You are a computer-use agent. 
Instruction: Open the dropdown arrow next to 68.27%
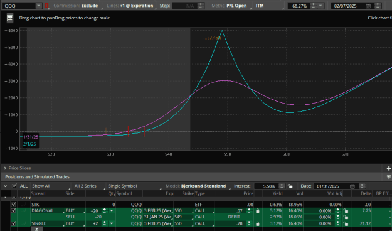[x=320, y=6]
